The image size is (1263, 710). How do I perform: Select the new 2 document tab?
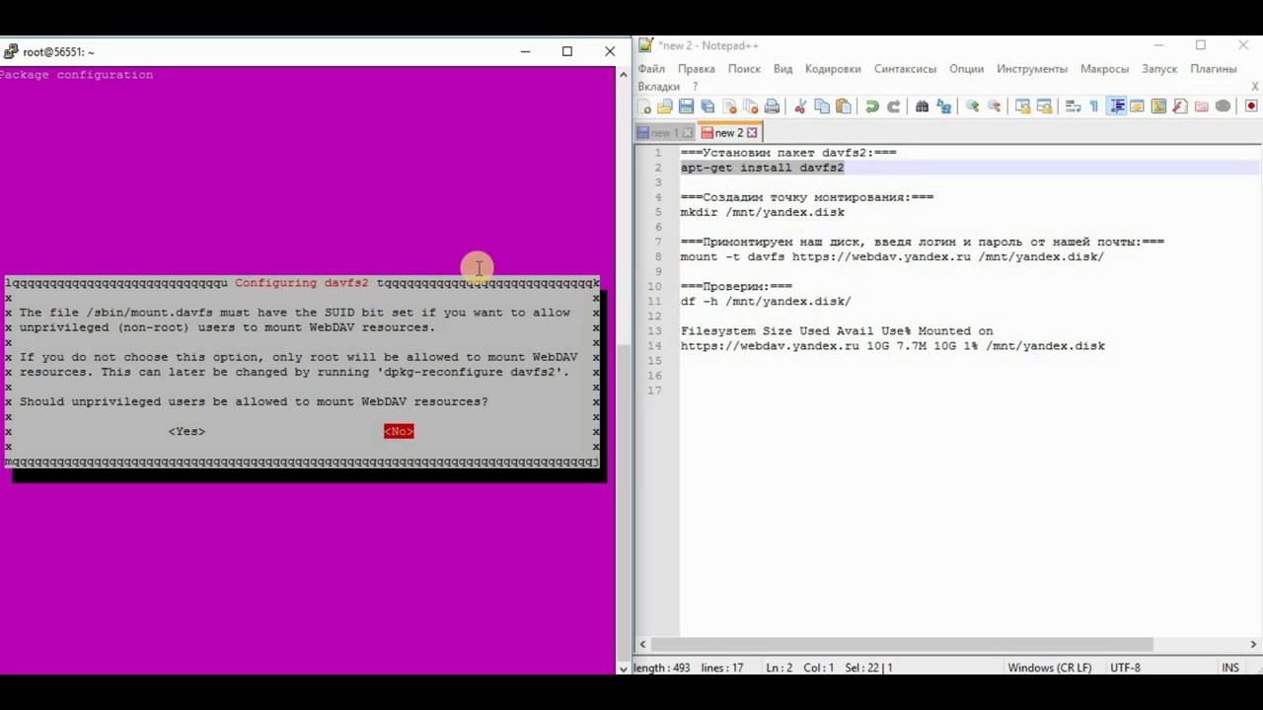[x=729, y=133]
